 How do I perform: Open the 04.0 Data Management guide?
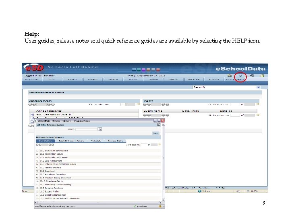click(x=51, y=161)
